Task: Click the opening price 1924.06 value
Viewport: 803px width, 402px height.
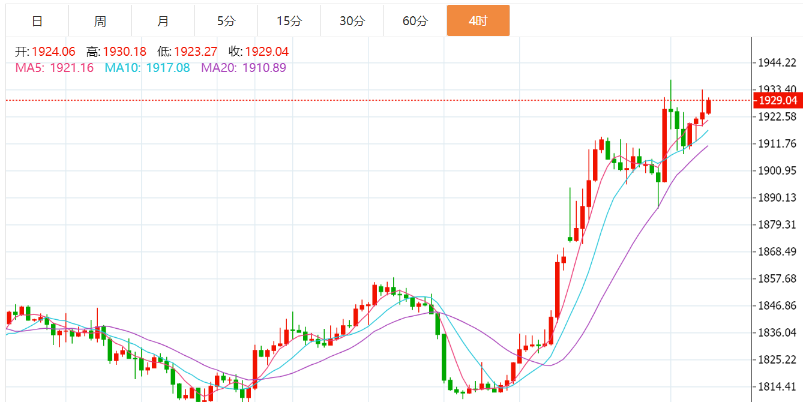Action: (53, 52)
